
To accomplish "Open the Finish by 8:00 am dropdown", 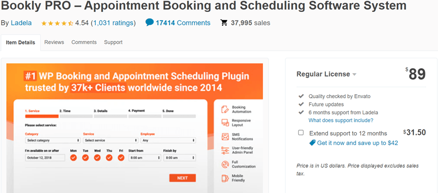I will point(180,158).
